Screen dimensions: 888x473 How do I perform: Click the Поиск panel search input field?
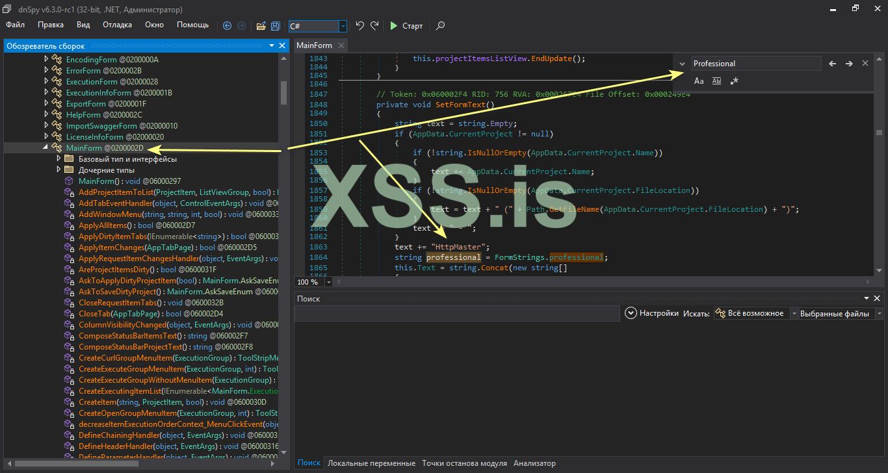457,313
